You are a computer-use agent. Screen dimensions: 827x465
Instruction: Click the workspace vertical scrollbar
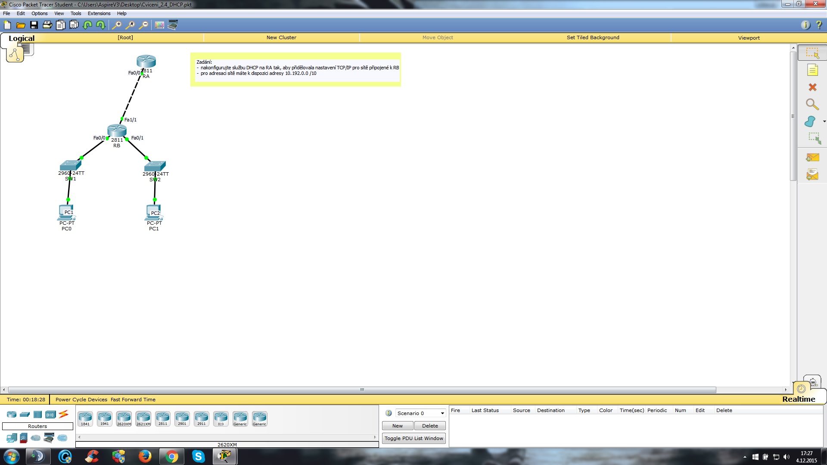[x=793, y=116]
